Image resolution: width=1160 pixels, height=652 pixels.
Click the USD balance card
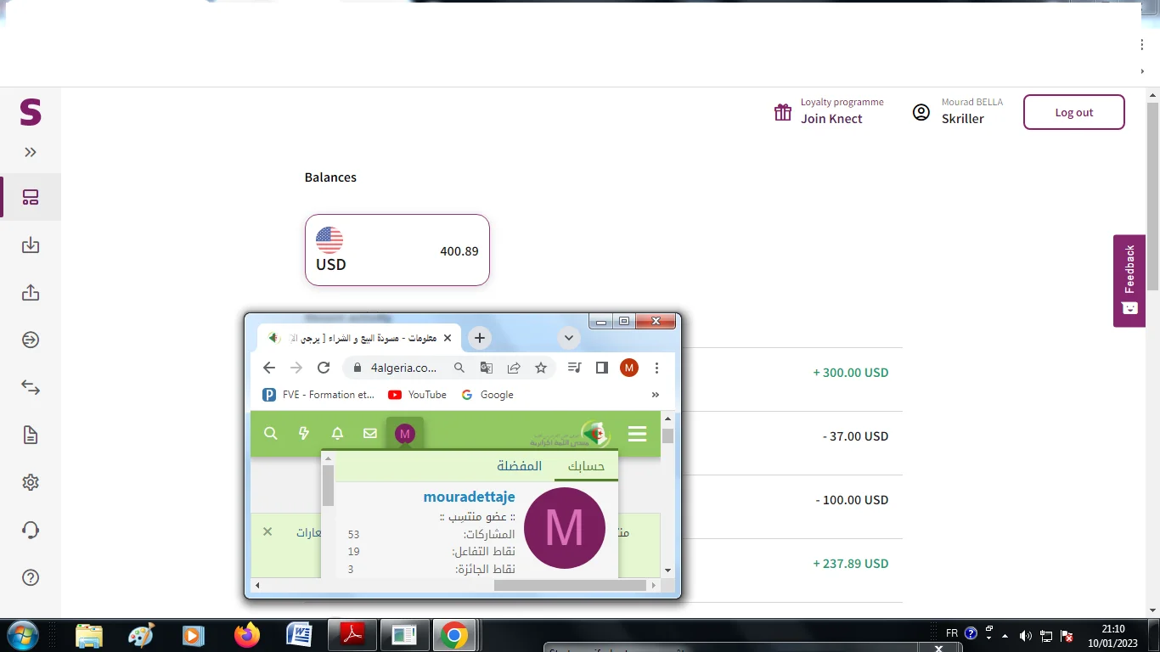tap(397, 250)
